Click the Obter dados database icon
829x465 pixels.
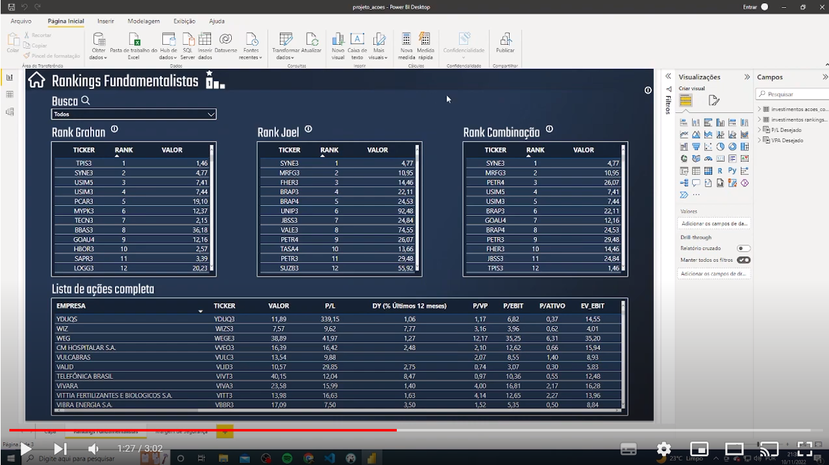click(x=99, y=39)
